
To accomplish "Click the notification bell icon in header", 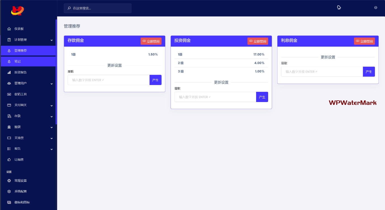I will (339, 8).
